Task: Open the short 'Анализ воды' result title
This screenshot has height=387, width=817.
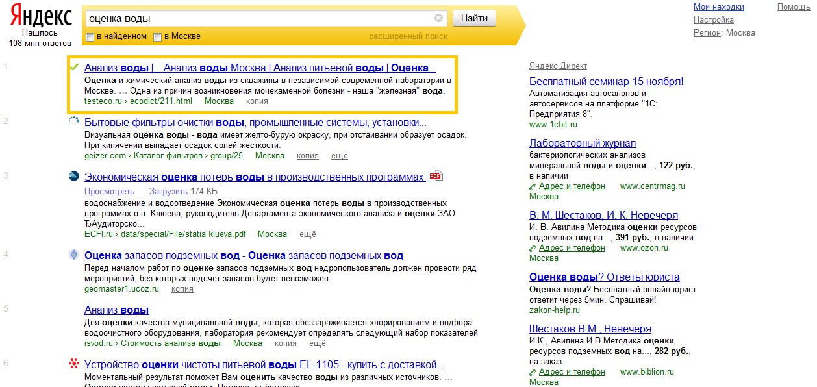Action: 116,310
